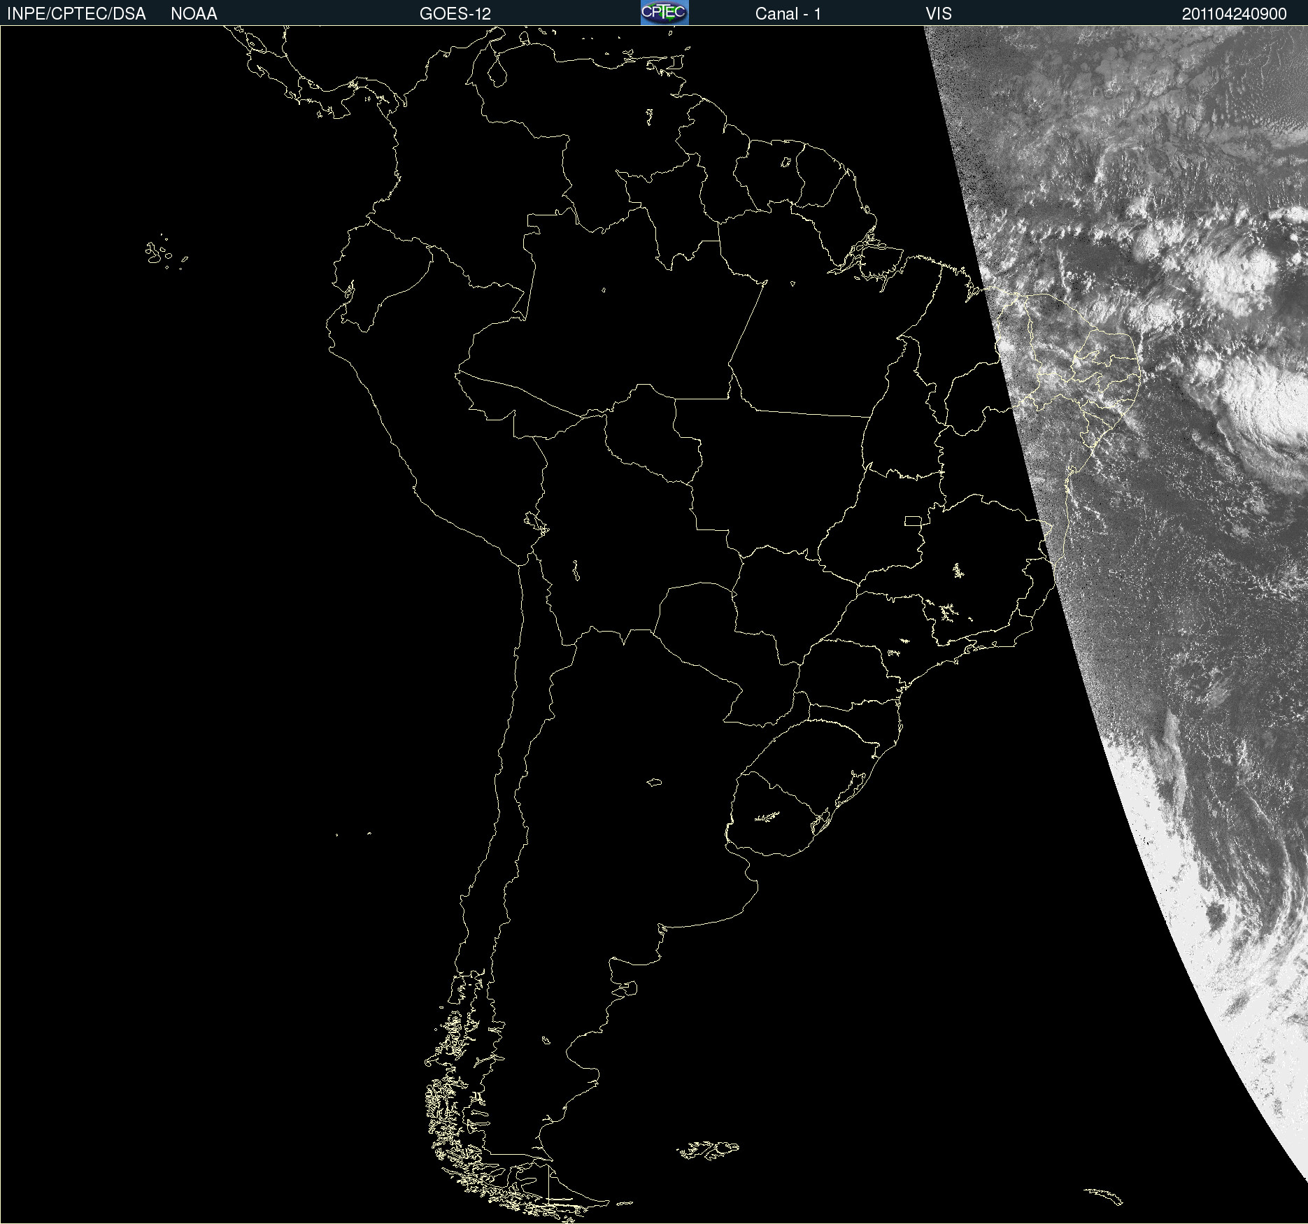
Task: Select the INPE/CPTEC/DSA header text
Action: [x=76, y=14]
